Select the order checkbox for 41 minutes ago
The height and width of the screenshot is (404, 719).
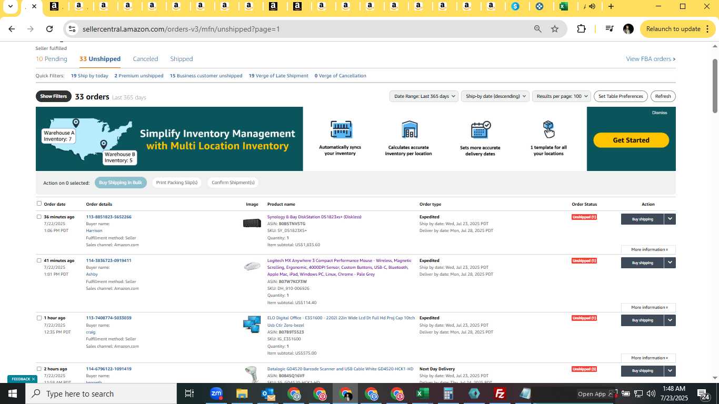(39, 260)
